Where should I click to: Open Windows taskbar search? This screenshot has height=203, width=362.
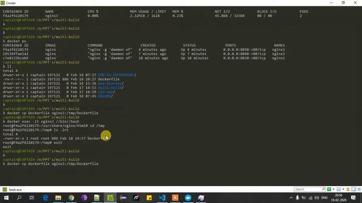[x=19, y=198]
